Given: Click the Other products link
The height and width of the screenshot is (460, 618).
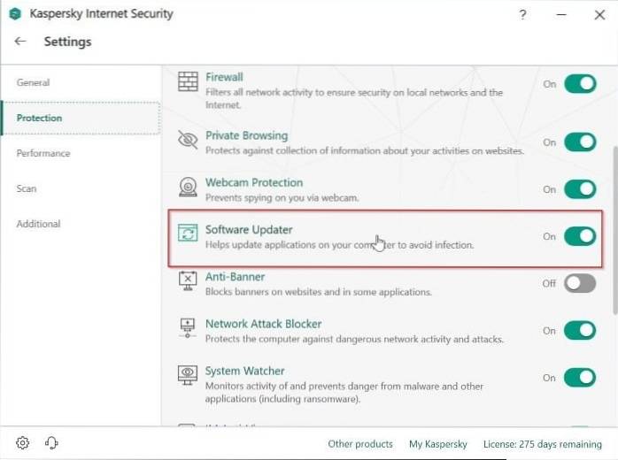Looking at the screenshot, I should 359,443.
